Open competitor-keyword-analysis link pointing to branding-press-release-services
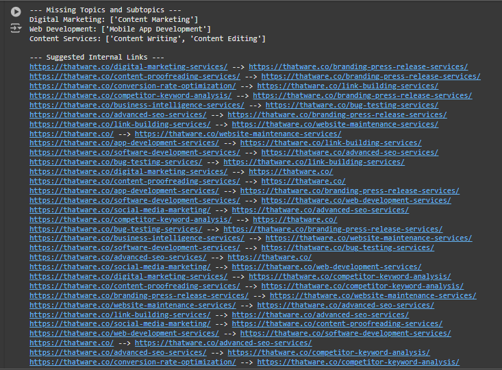 coord(131,96)
